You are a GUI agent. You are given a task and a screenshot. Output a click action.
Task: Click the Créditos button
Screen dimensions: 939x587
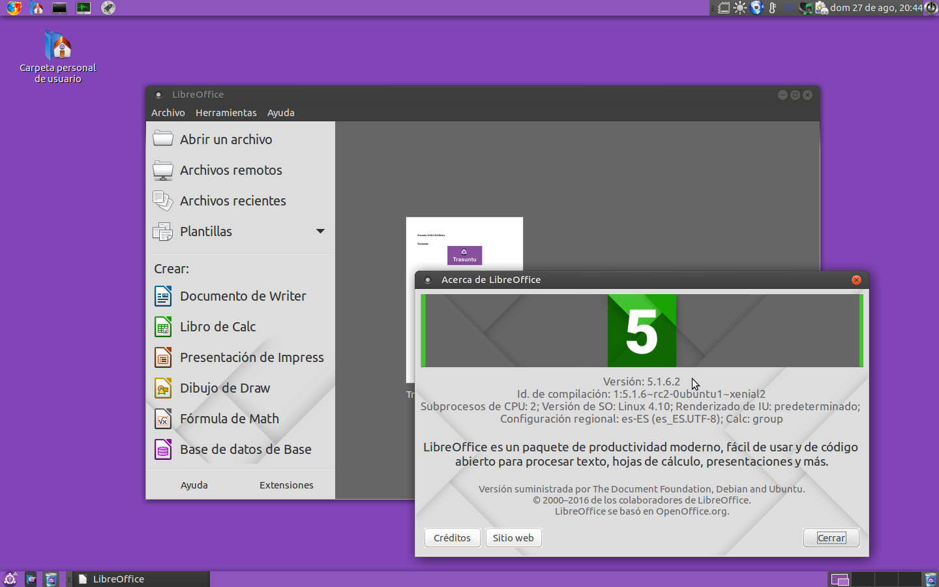[x=452, y=537]
